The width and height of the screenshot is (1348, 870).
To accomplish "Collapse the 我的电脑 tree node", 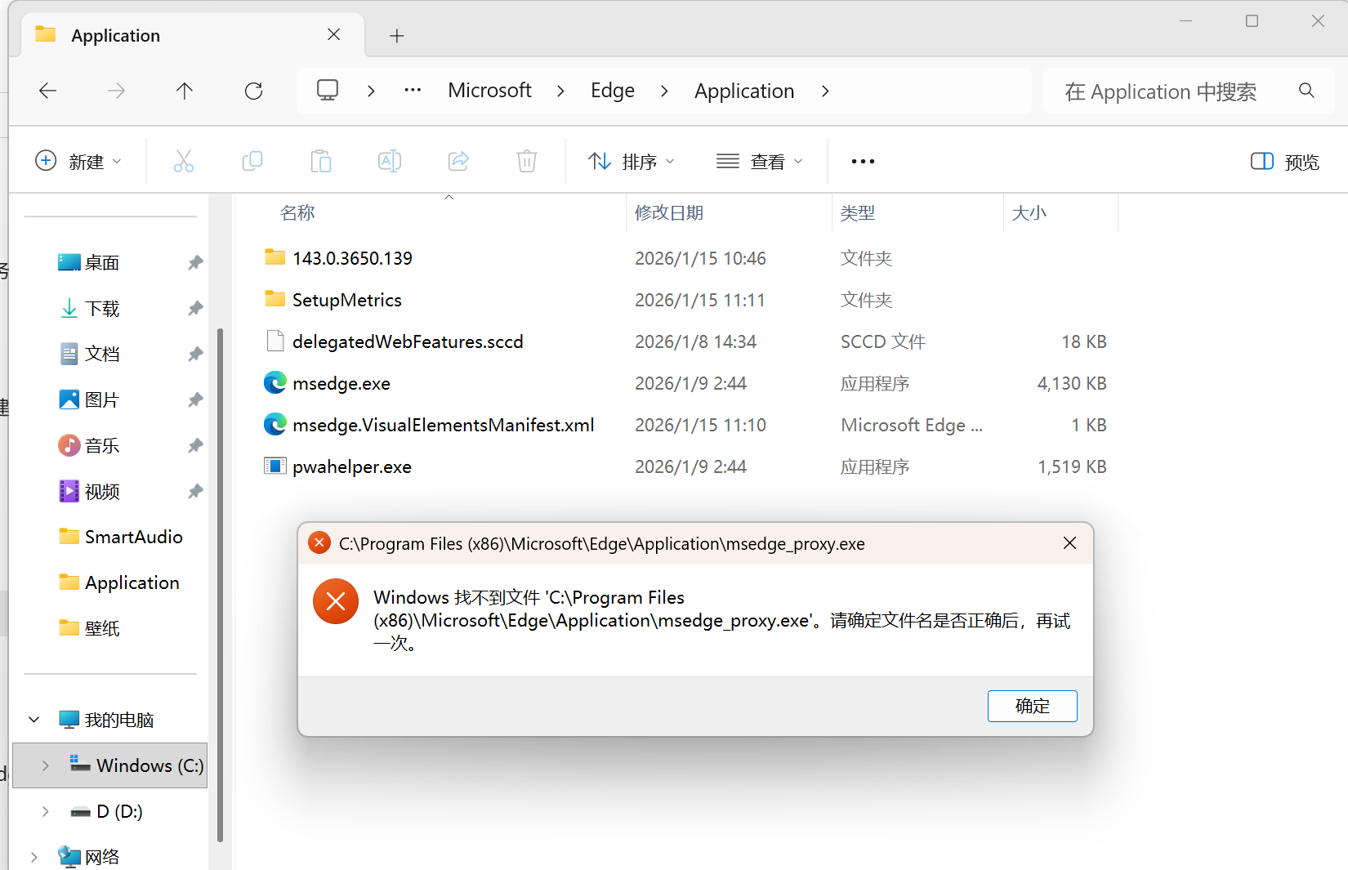I will (x=34, y=720).
